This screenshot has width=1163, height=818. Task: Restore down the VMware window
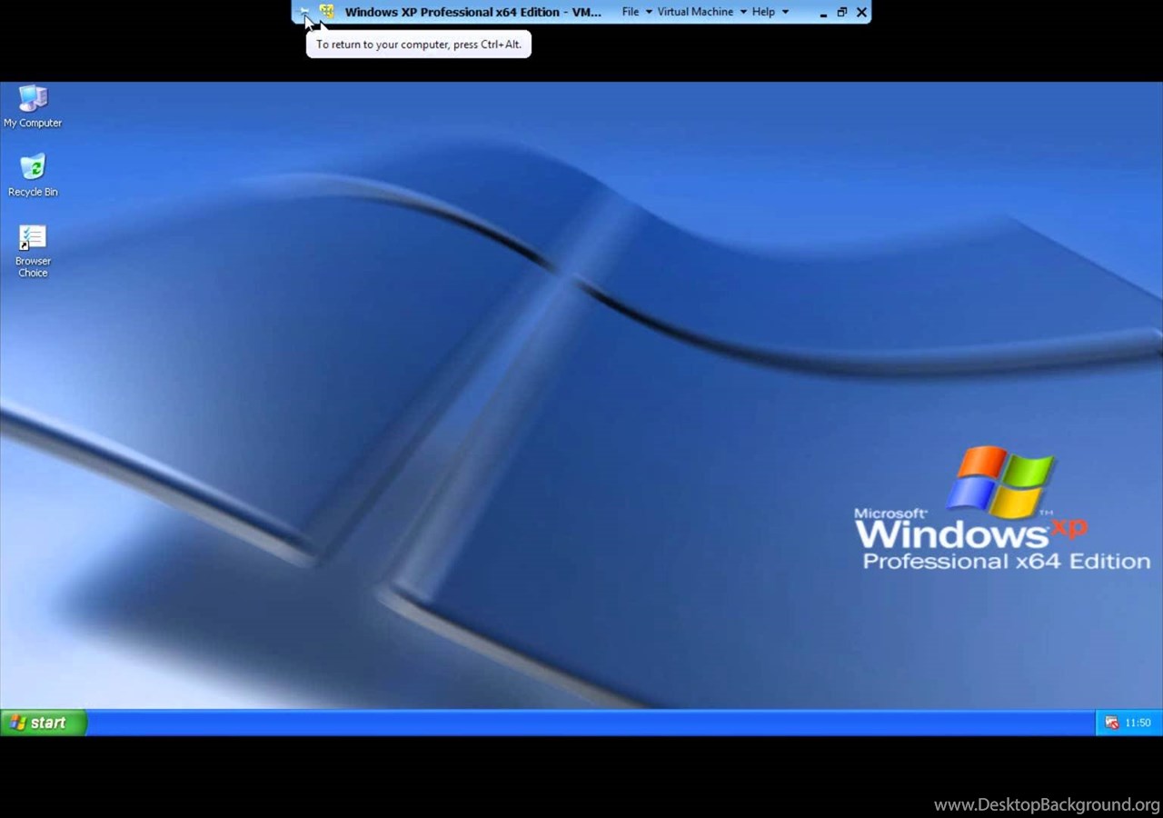click(x=842, y=12)
